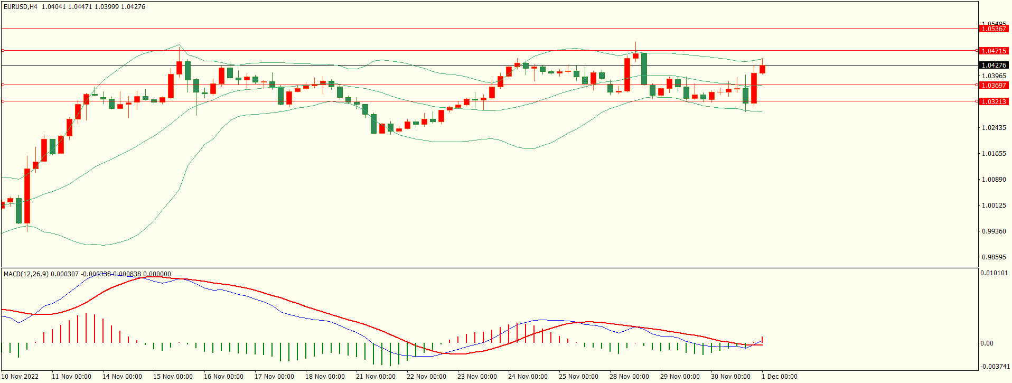
Task: Click the 1 Dec 00:00 date label
Action: pyautogui.click(x=780, y=377)
